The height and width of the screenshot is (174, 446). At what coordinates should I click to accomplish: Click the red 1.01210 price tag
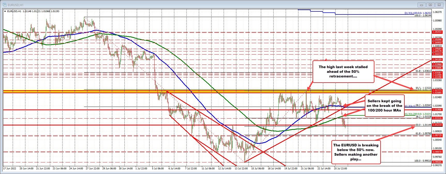tap(437, 125)
